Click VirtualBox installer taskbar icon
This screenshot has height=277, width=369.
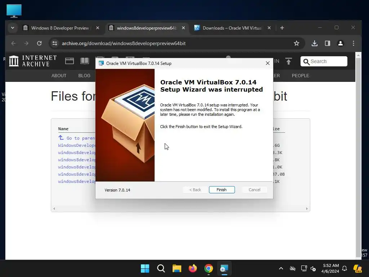224,268
